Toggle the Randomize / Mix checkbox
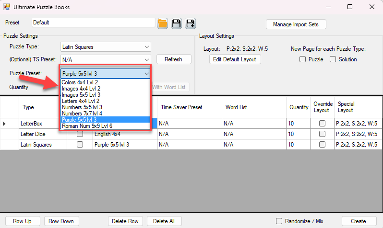Screen dimensions: 383x228 pyautogui.click(x=279, y=221)
